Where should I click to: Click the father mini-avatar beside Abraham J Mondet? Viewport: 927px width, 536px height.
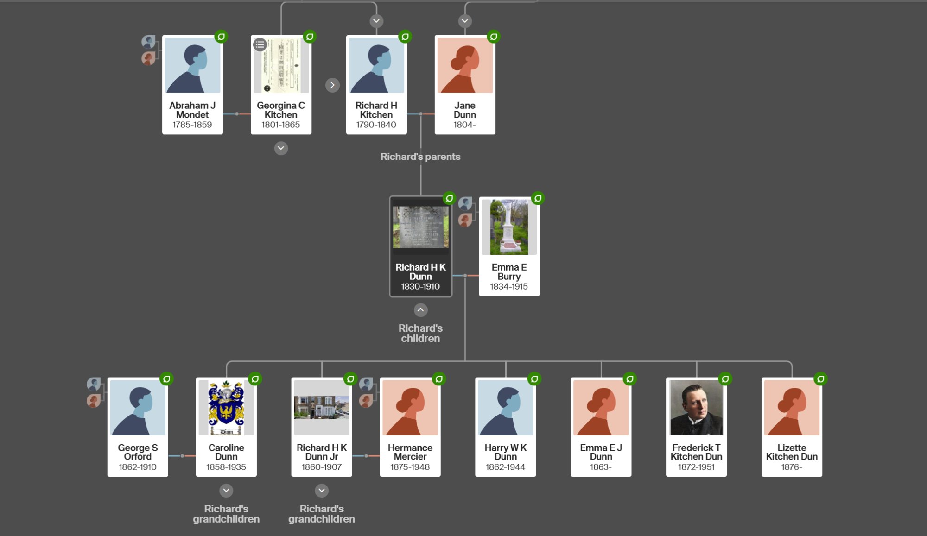pyautogui.click(x=149, y=41)
